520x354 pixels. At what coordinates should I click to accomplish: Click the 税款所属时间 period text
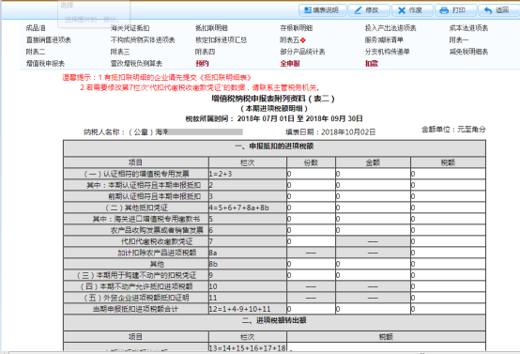point(274,118)
